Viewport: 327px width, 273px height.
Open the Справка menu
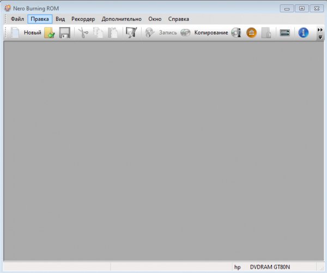point(179,19)
